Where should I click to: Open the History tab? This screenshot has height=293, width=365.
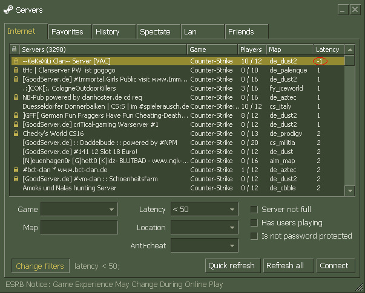114,31
